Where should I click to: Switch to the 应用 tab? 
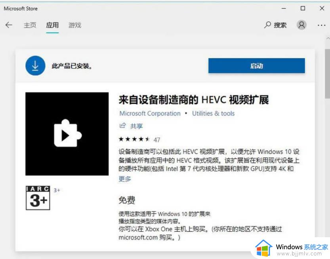pos(52,25)
